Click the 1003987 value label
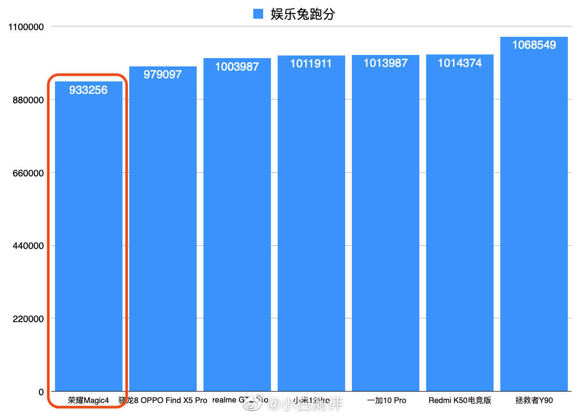The image size is (587, 417). pos(237,66)
